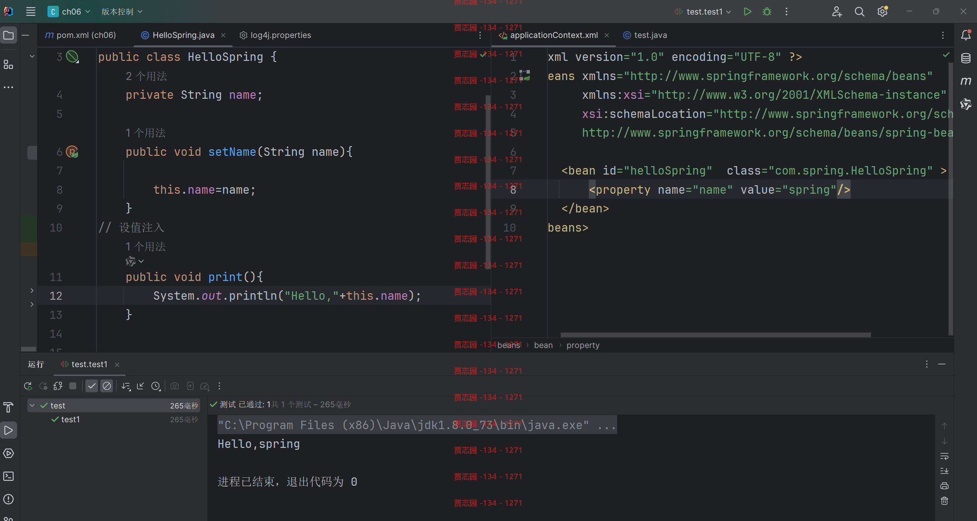Print the console output
The height and width of the screenshot is (521, 977).
click(x=944, y=486)
